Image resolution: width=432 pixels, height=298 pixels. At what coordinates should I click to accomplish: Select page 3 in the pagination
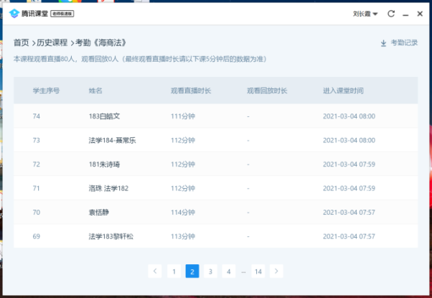pyautogui.click(x=210, y=271)
